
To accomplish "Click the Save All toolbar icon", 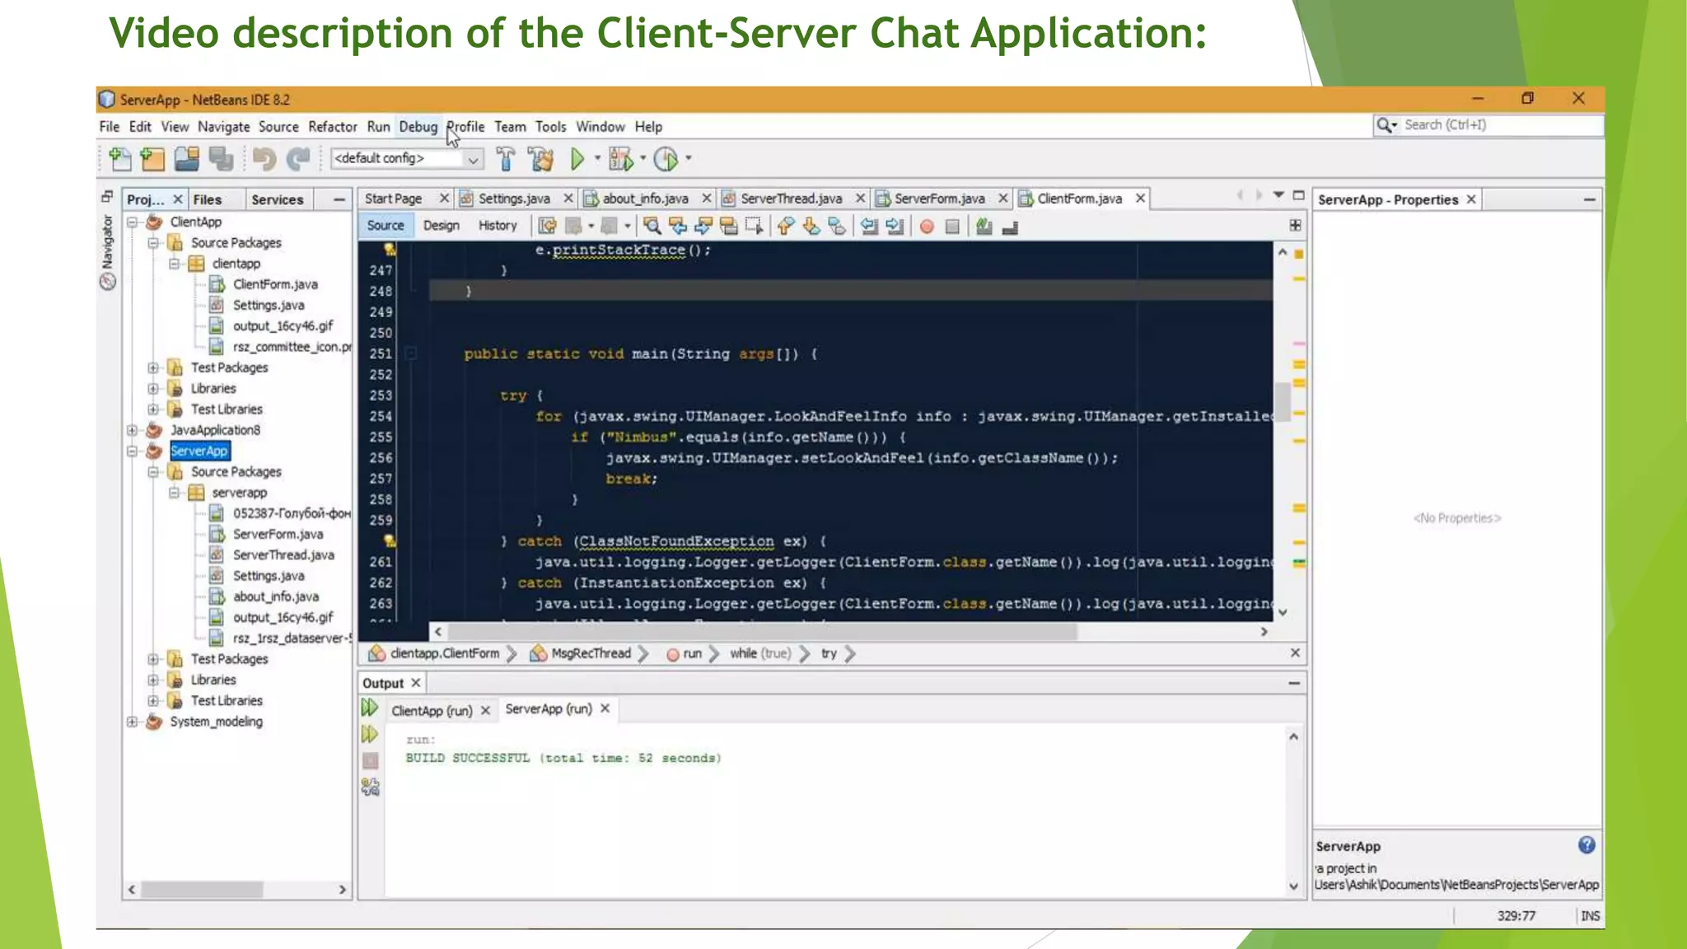I will (221, 158).
